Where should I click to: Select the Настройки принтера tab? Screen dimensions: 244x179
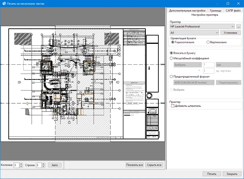coord(205,15)
